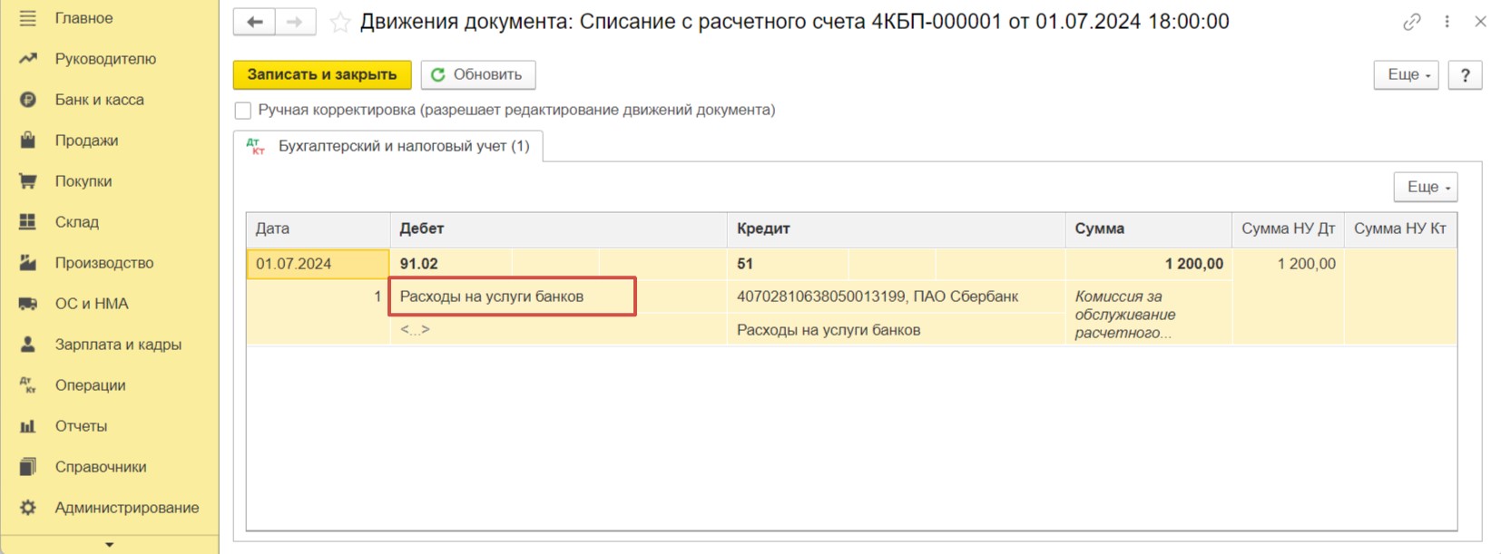Open the Продажи section
The width and height of the screenshot is (1501, 554).
(x=86, y=141)
